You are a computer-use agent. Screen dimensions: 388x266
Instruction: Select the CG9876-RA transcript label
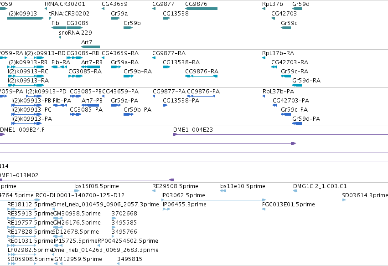click(x=202, y=72)
